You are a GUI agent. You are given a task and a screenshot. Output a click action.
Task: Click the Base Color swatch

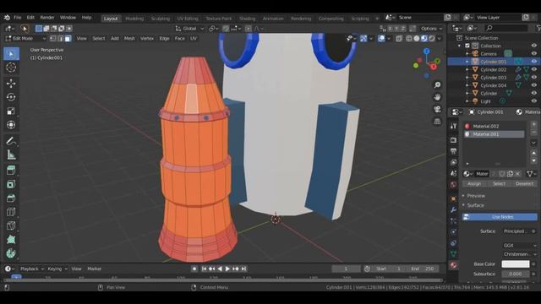click(x=516, y=264)
